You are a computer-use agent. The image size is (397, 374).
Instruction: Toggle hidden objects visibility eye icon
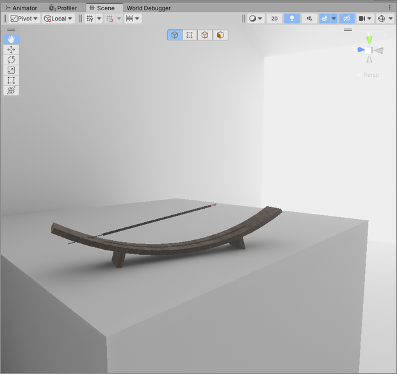click(347, 19)
